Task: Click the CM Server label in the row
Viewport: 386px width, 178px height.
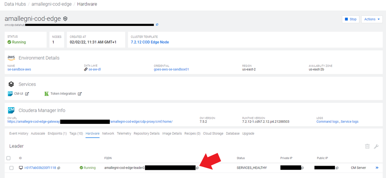Action: coord(359,168)
